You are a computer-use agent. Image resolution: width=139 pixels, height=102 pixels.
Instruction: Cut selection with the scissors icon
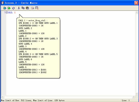19,8
